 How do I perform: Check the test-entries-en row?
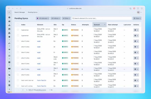click(18, 80)
